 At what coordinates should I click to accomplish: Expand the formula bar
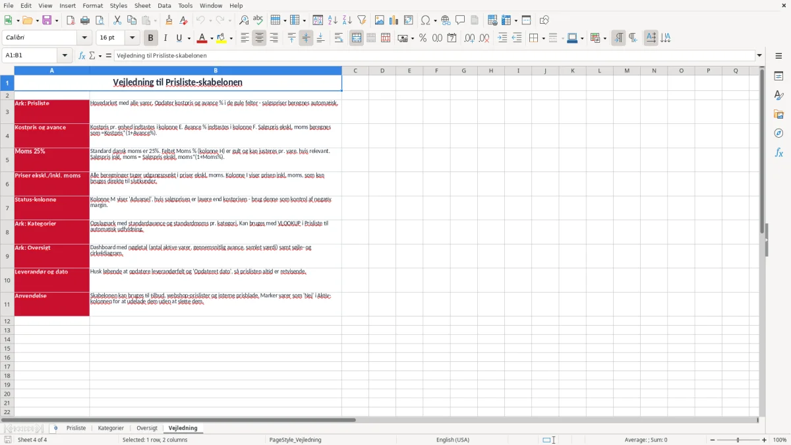(x=759, y=55)
